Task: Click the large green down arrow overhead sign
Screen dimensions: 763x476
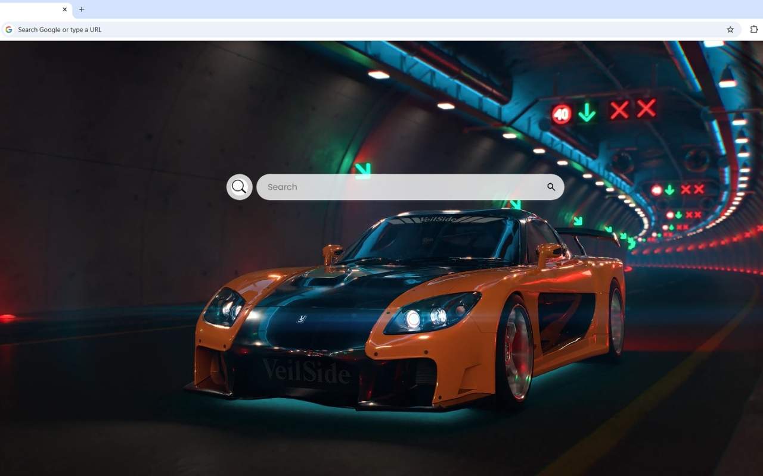Action: [587, 112]
